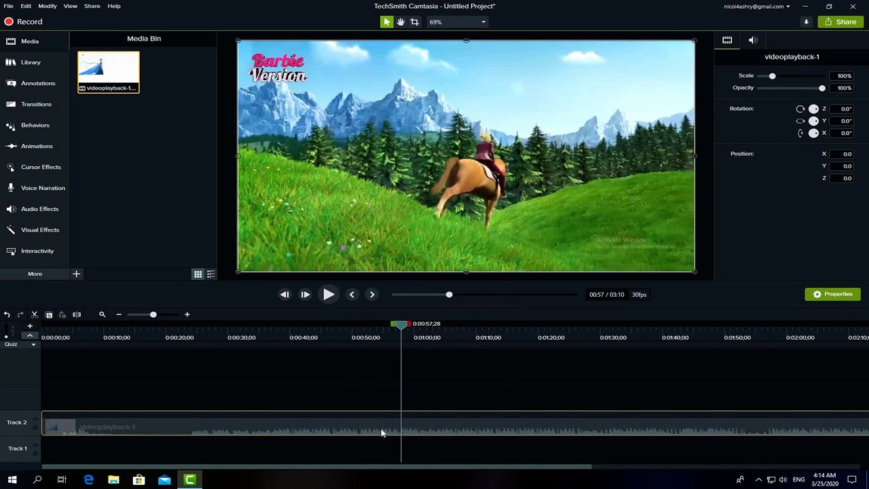Image resolution: width=869 pixels, height=489 pixels.
Task: Click the timeline zoom magnifier icon
Action: coord(103,314)
